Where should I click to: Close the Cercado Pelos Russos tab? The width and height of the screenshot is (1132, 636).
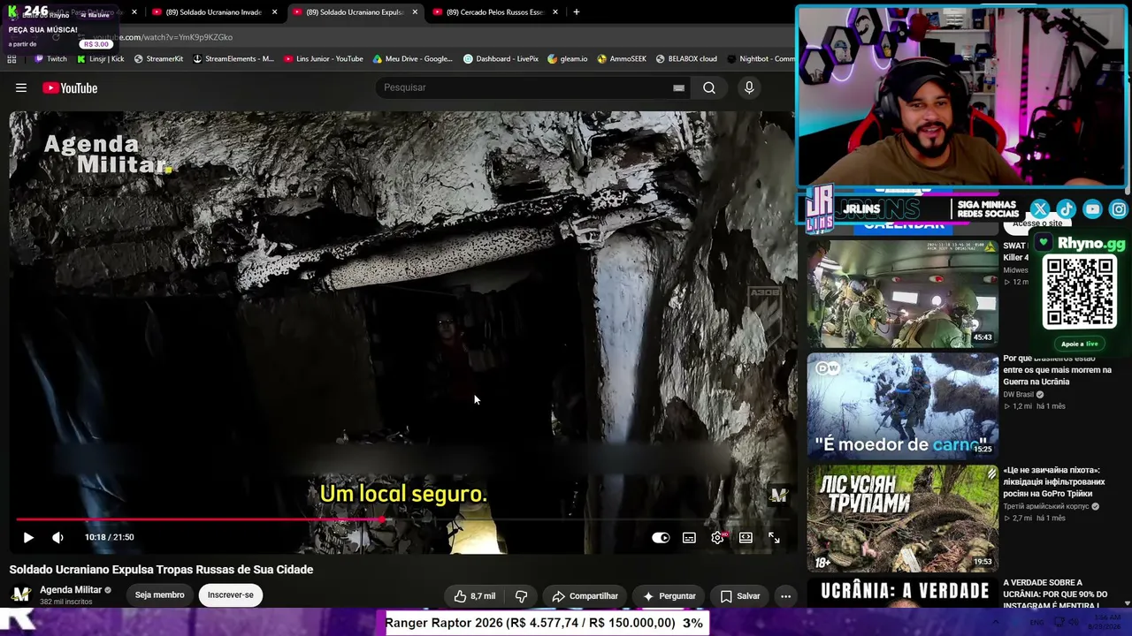[x=555, y=12]
